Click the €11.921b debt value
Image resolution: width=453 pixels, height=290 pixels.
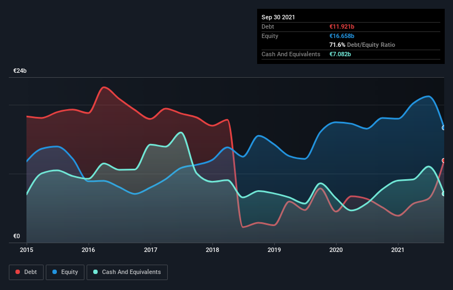(342, 26)
